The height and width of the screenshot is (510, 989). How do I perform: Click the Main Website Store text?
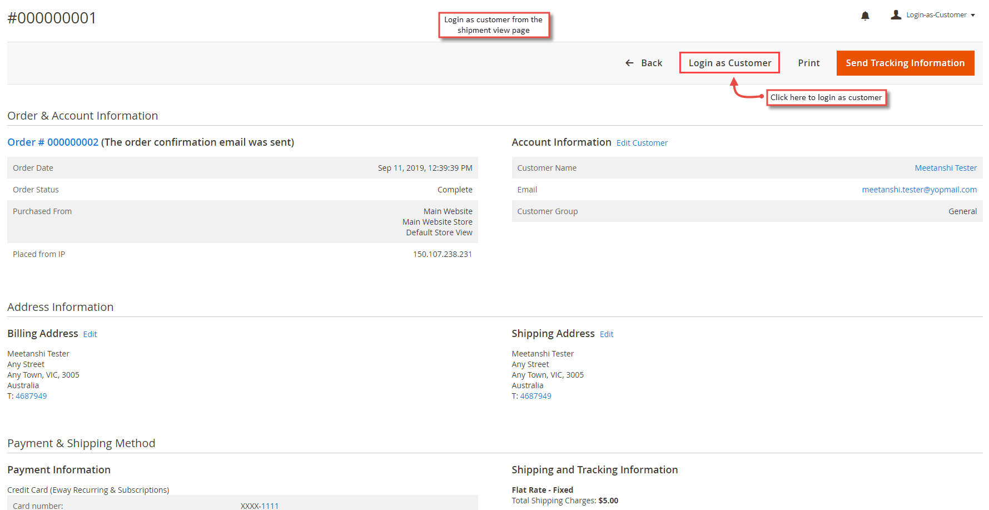438,222
